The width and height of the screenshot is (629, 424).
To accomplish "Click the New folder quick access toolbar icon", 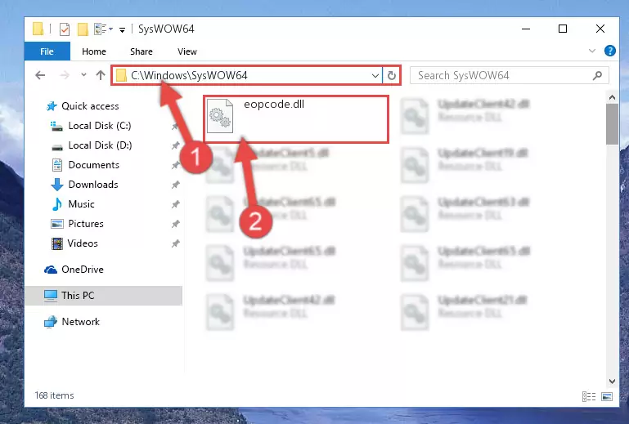I will [83, 29].
